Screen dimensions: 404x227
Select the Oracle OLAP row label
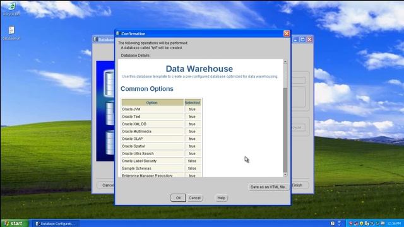[x=132, y=139]
